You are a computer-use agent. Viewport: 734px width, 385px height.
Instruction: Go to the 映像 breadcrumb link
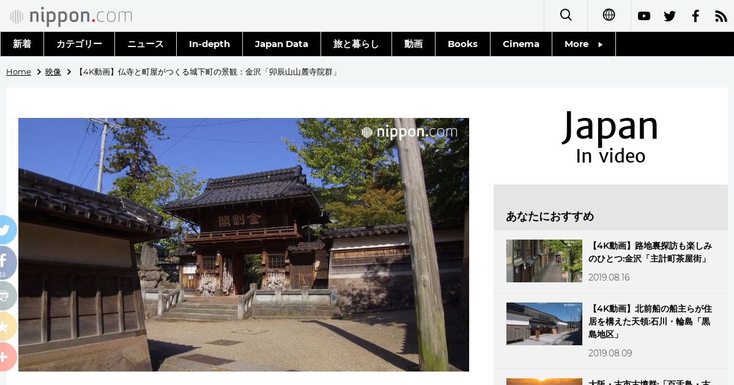click(x=53, y=71)
